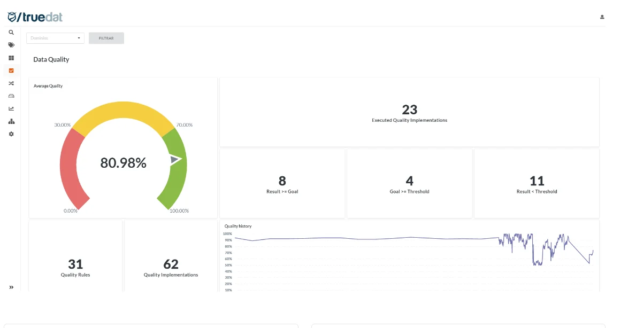Click the FILTRAR button
Image resolution: width=628 pixels, height=328 pixels.
pos(106,38)
